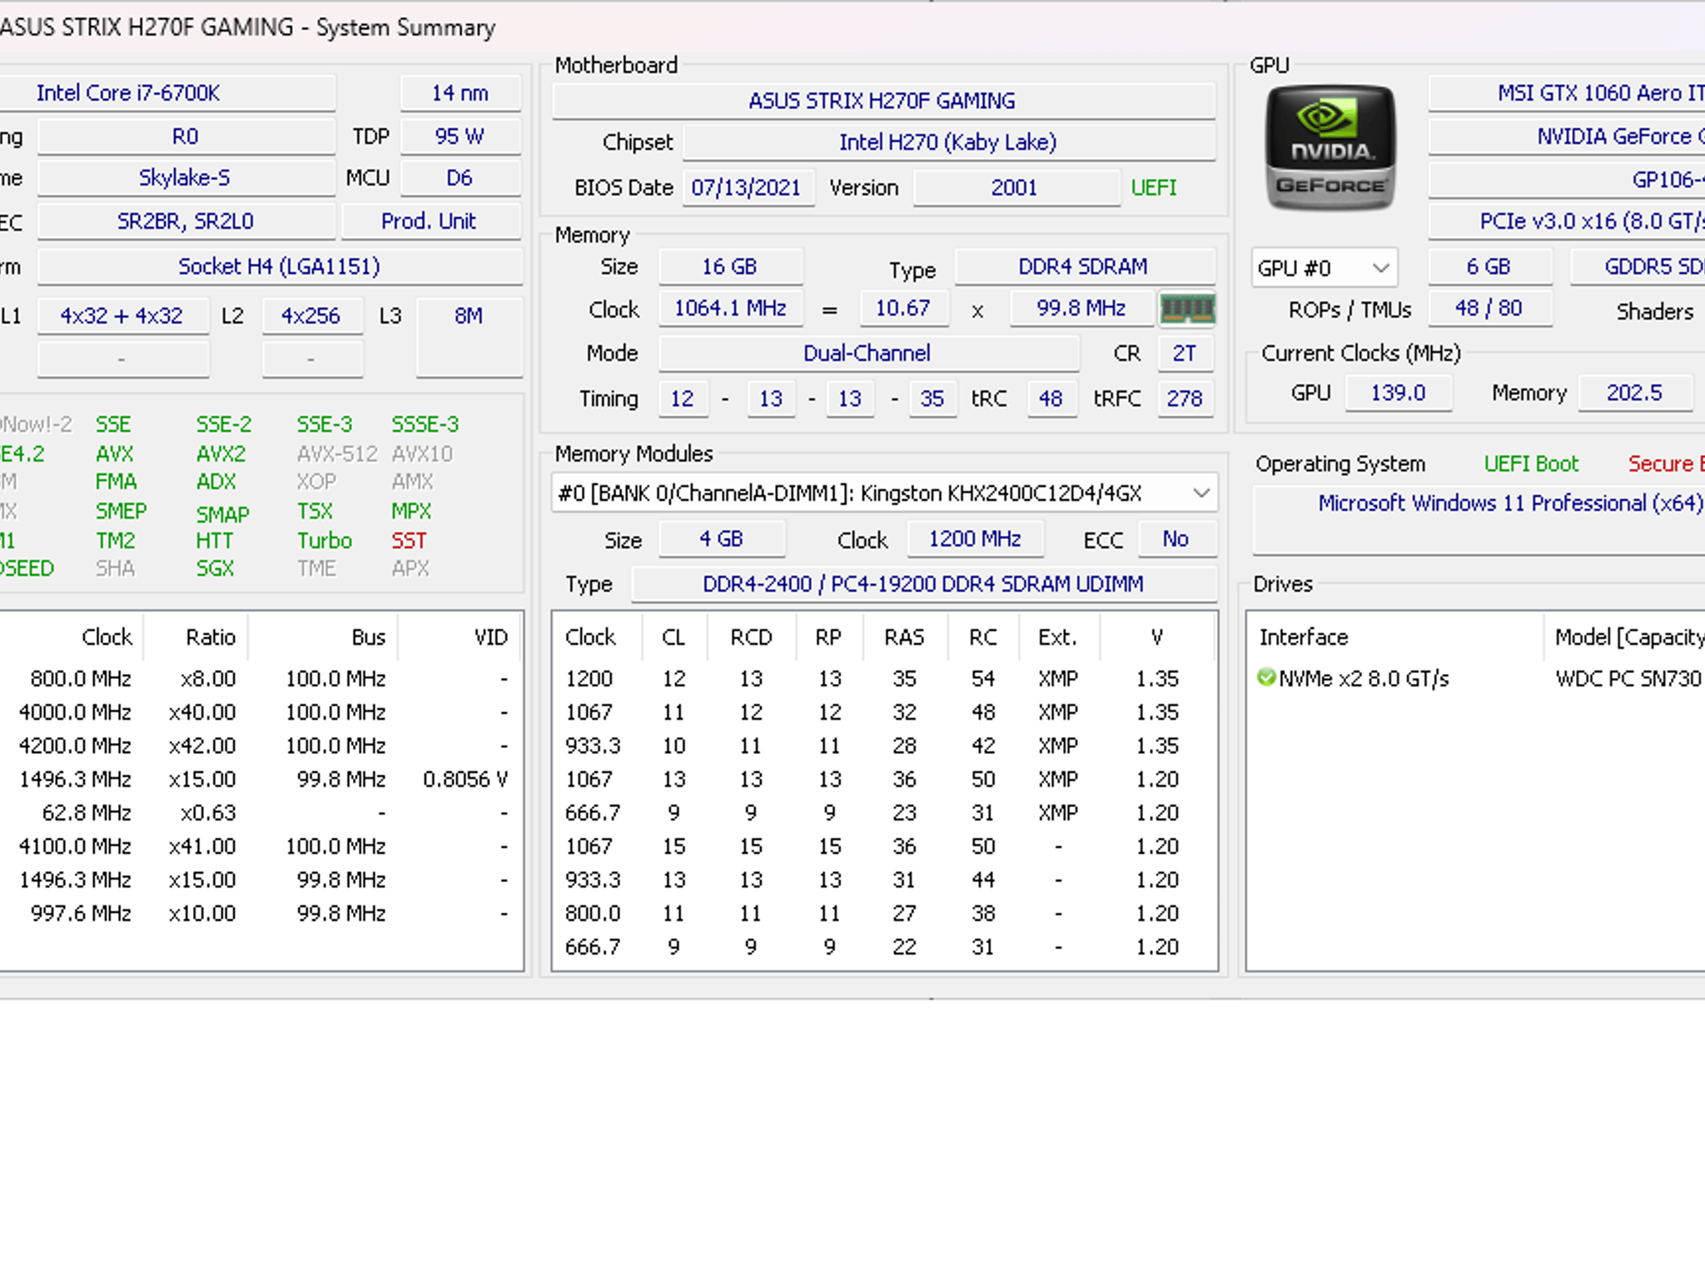1705x1278 pixels.
Task: Click the MSI GTX 1060 Aero field
Action: (1567, 93)
